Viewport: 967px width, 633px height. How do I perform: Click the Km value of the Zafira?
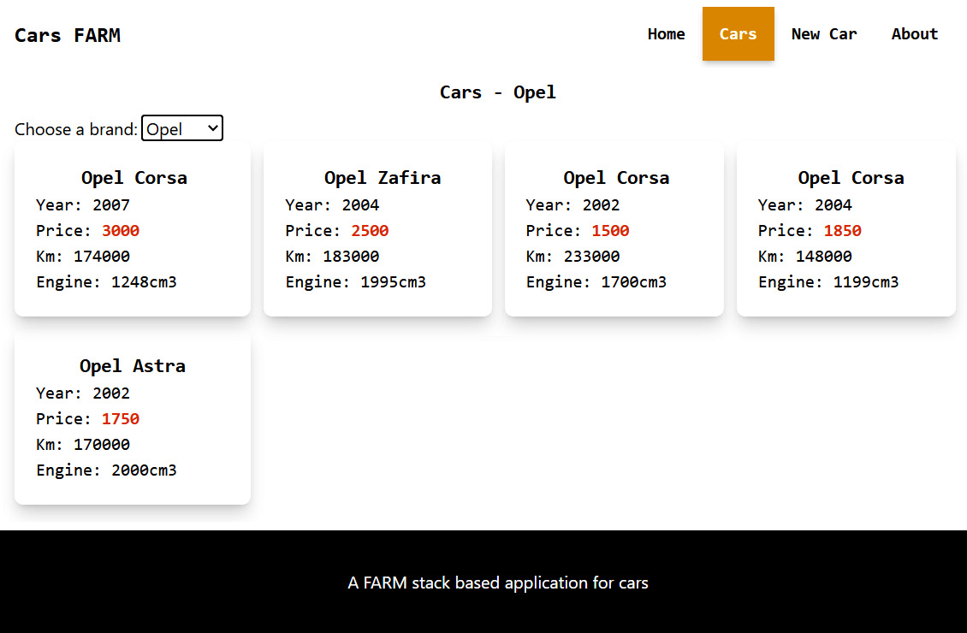coord(333,256)
